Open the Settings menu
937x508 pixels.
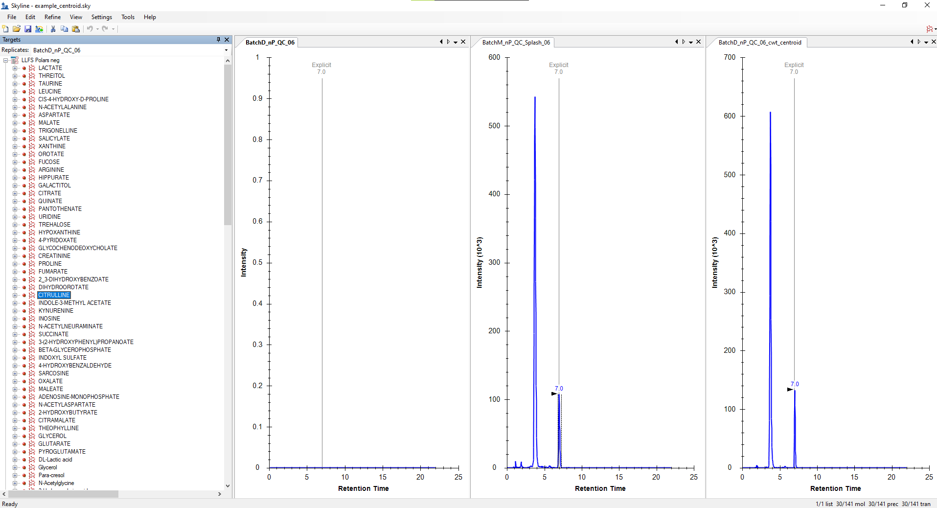tap(101, 17)
